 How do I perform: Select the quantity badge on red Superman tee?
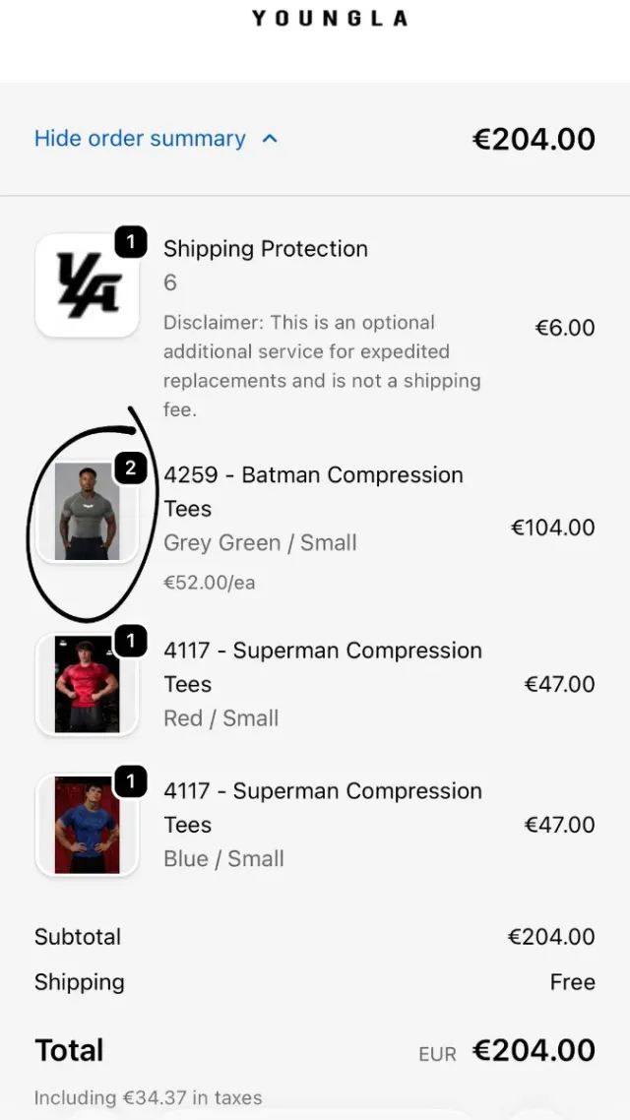tap(129, 640)
